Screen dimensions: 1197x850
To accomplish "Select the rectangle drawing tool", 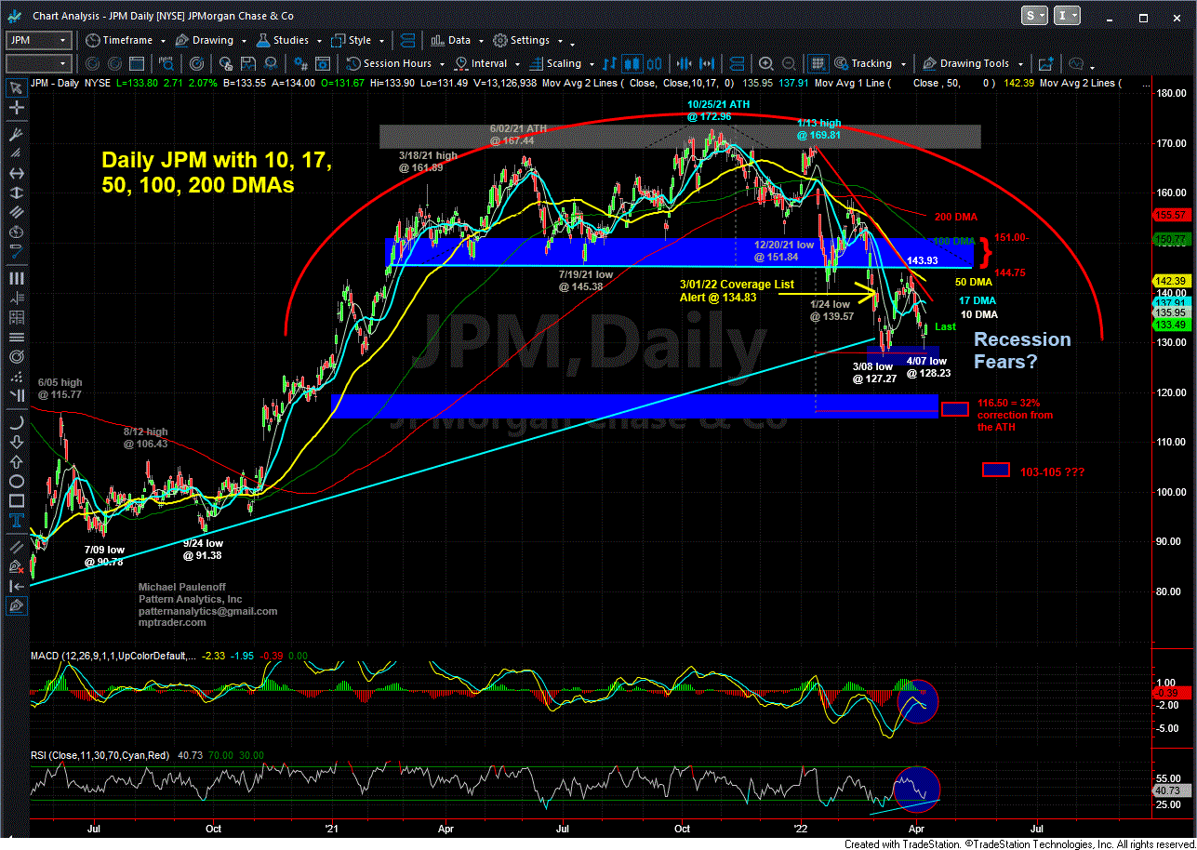I will point(16,502).
